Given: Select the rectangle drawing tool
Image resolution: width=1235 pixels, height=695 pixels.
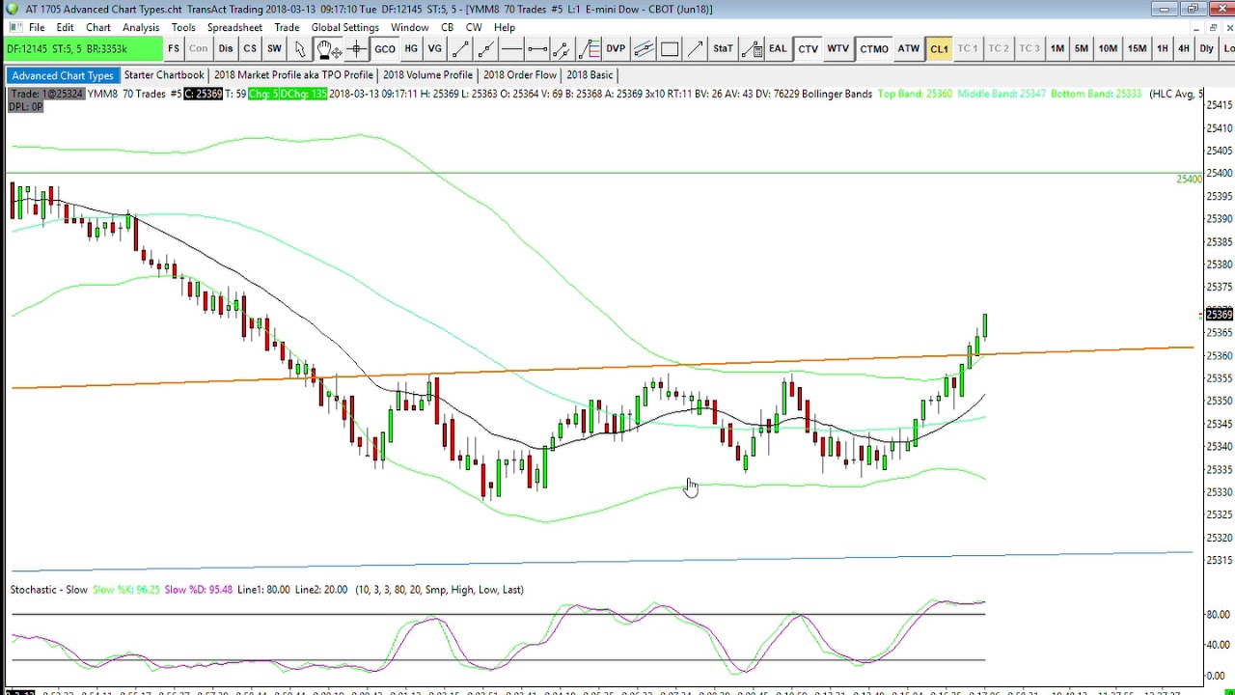Looking at the screenshot, I should pos(670,48).
